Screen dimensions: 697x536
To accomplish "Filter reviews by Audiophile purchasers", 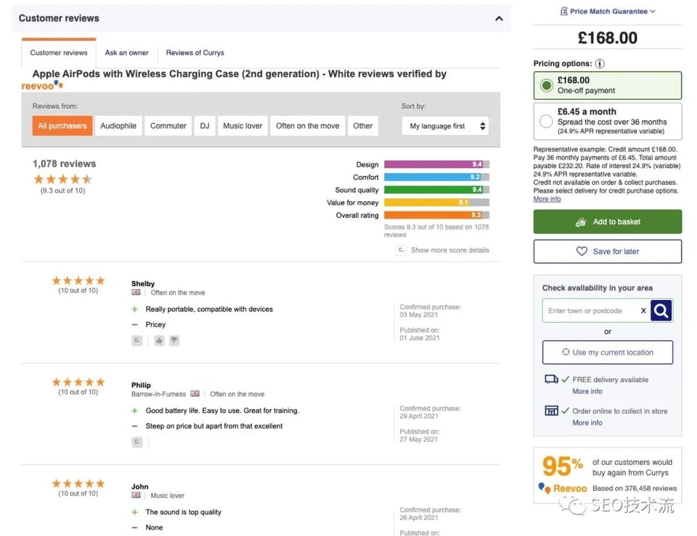I will click(118, 126).
